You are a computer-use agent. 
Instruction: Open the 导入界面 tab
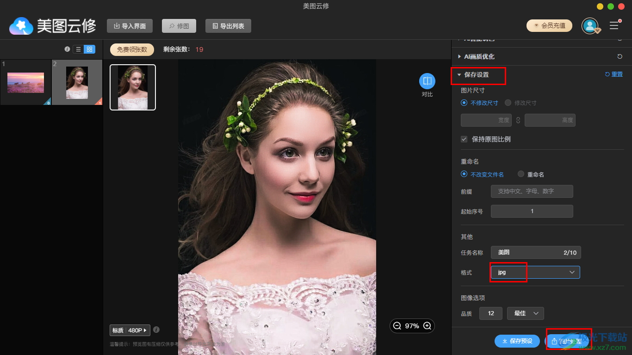click(x=130, y=26)
